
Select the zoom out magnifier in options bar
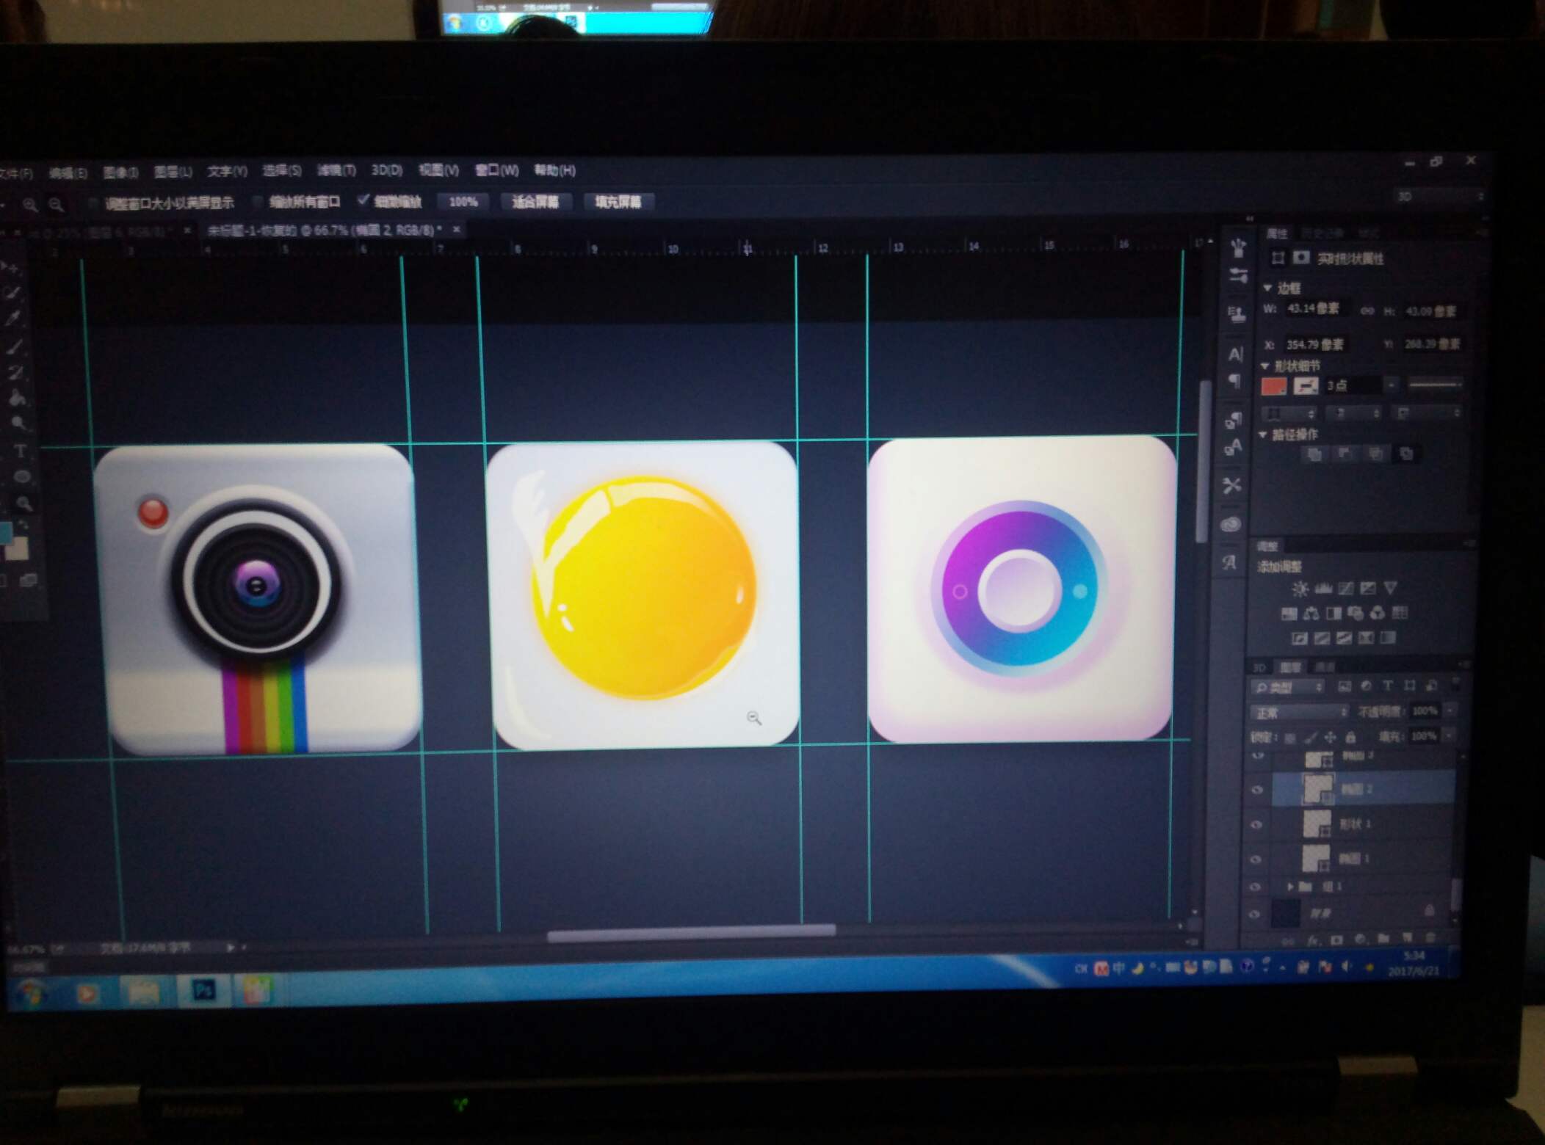click(56, 206)
